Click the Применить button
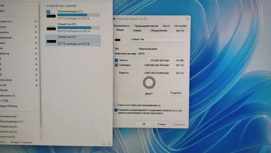The image size is (271, 153). point(180,124)
